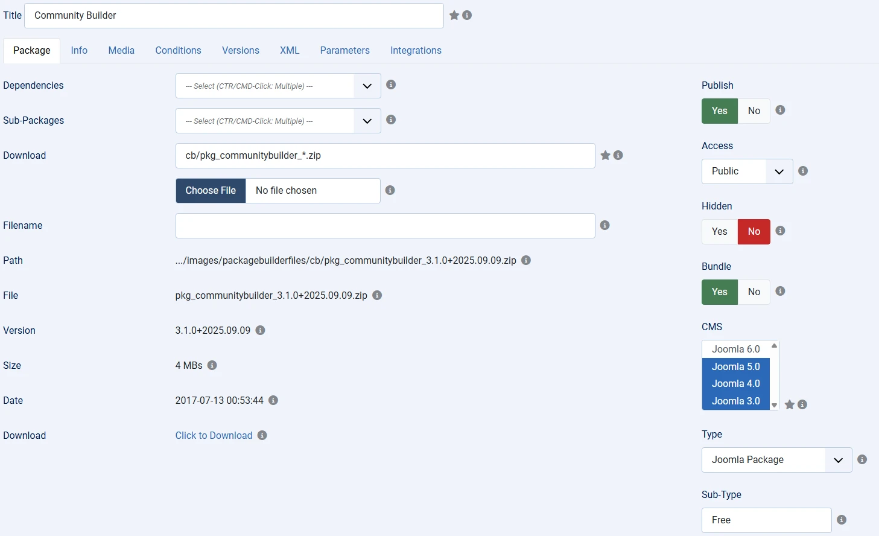Select Joomla 6.0 in CMS list
This screenshot has width=879, height=536.
click(735, 349)
